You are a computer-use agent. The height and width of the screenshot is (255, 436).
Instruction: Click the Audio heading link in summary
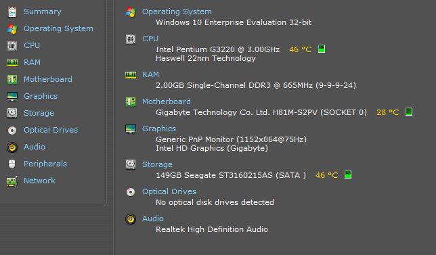[153, 218]
